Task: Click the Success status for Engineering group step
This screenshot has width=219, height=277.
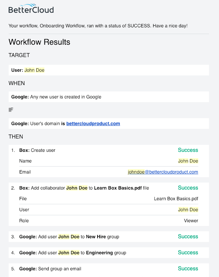Action: pyautogui.click(x=188, y=253)
